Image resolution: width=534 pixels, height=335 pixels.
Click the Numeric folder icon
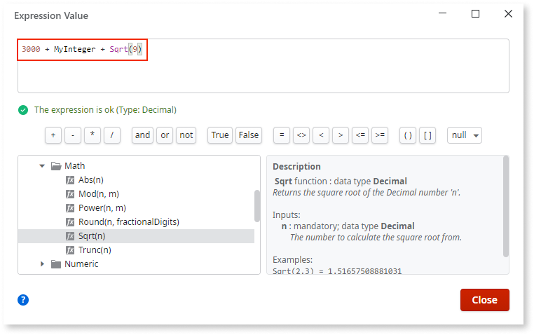coord(56,264)
